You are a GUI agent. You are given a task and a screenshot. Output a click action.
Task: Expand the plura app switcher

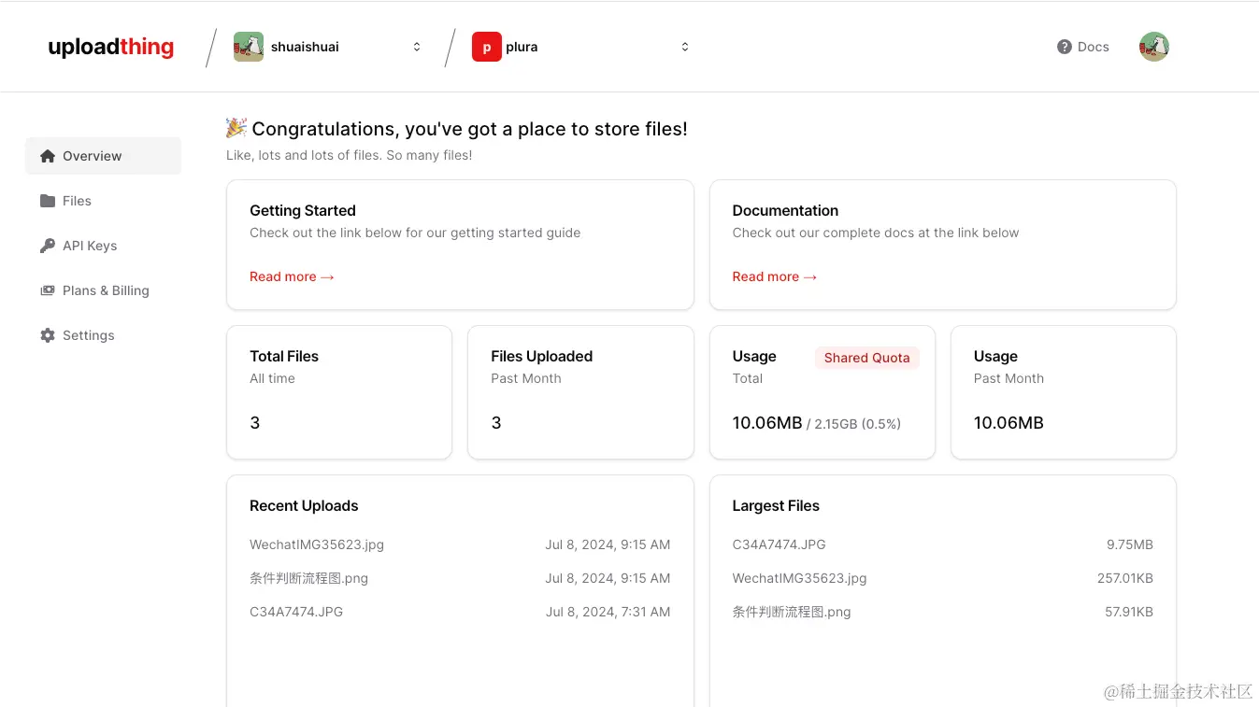point(685,47)
